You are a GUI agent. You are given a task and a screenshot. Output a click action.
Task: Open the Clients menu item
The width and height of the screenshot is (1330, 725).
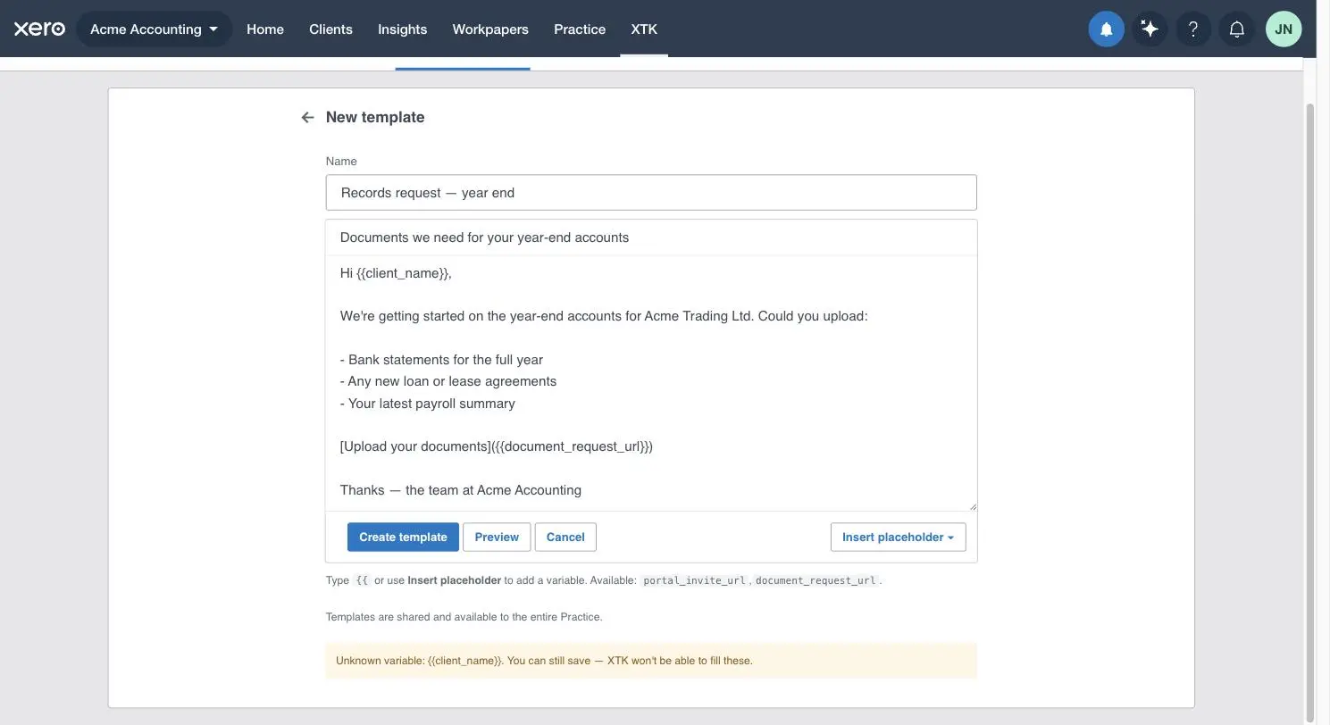pyautogui.click(x=330, y=29)
